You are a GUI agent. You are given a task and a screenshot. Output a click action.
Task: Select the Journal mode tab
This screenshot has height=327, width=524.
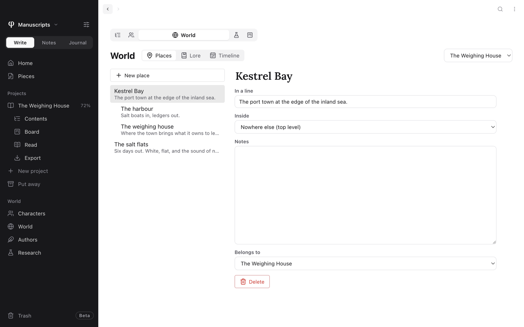(x=78, y=43)
